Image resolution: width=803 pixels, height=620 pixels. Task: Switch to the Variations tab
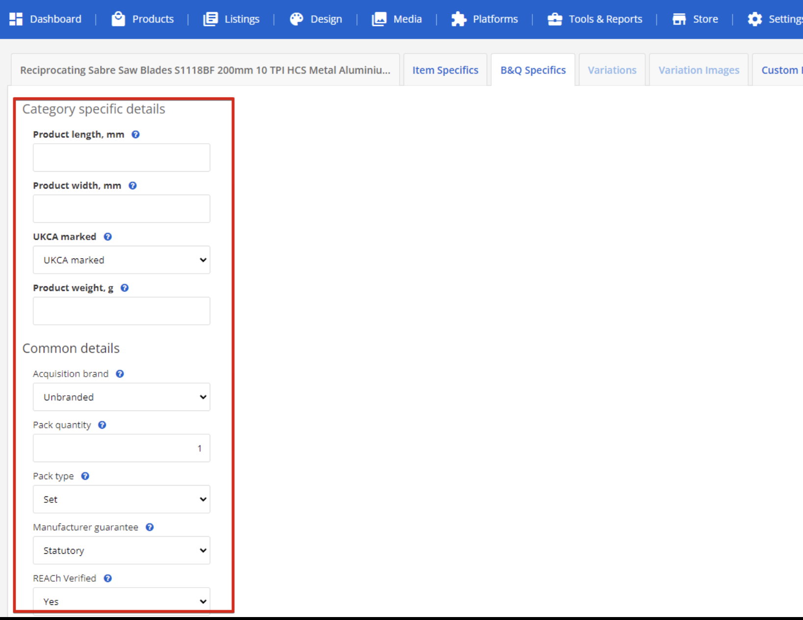612,70
